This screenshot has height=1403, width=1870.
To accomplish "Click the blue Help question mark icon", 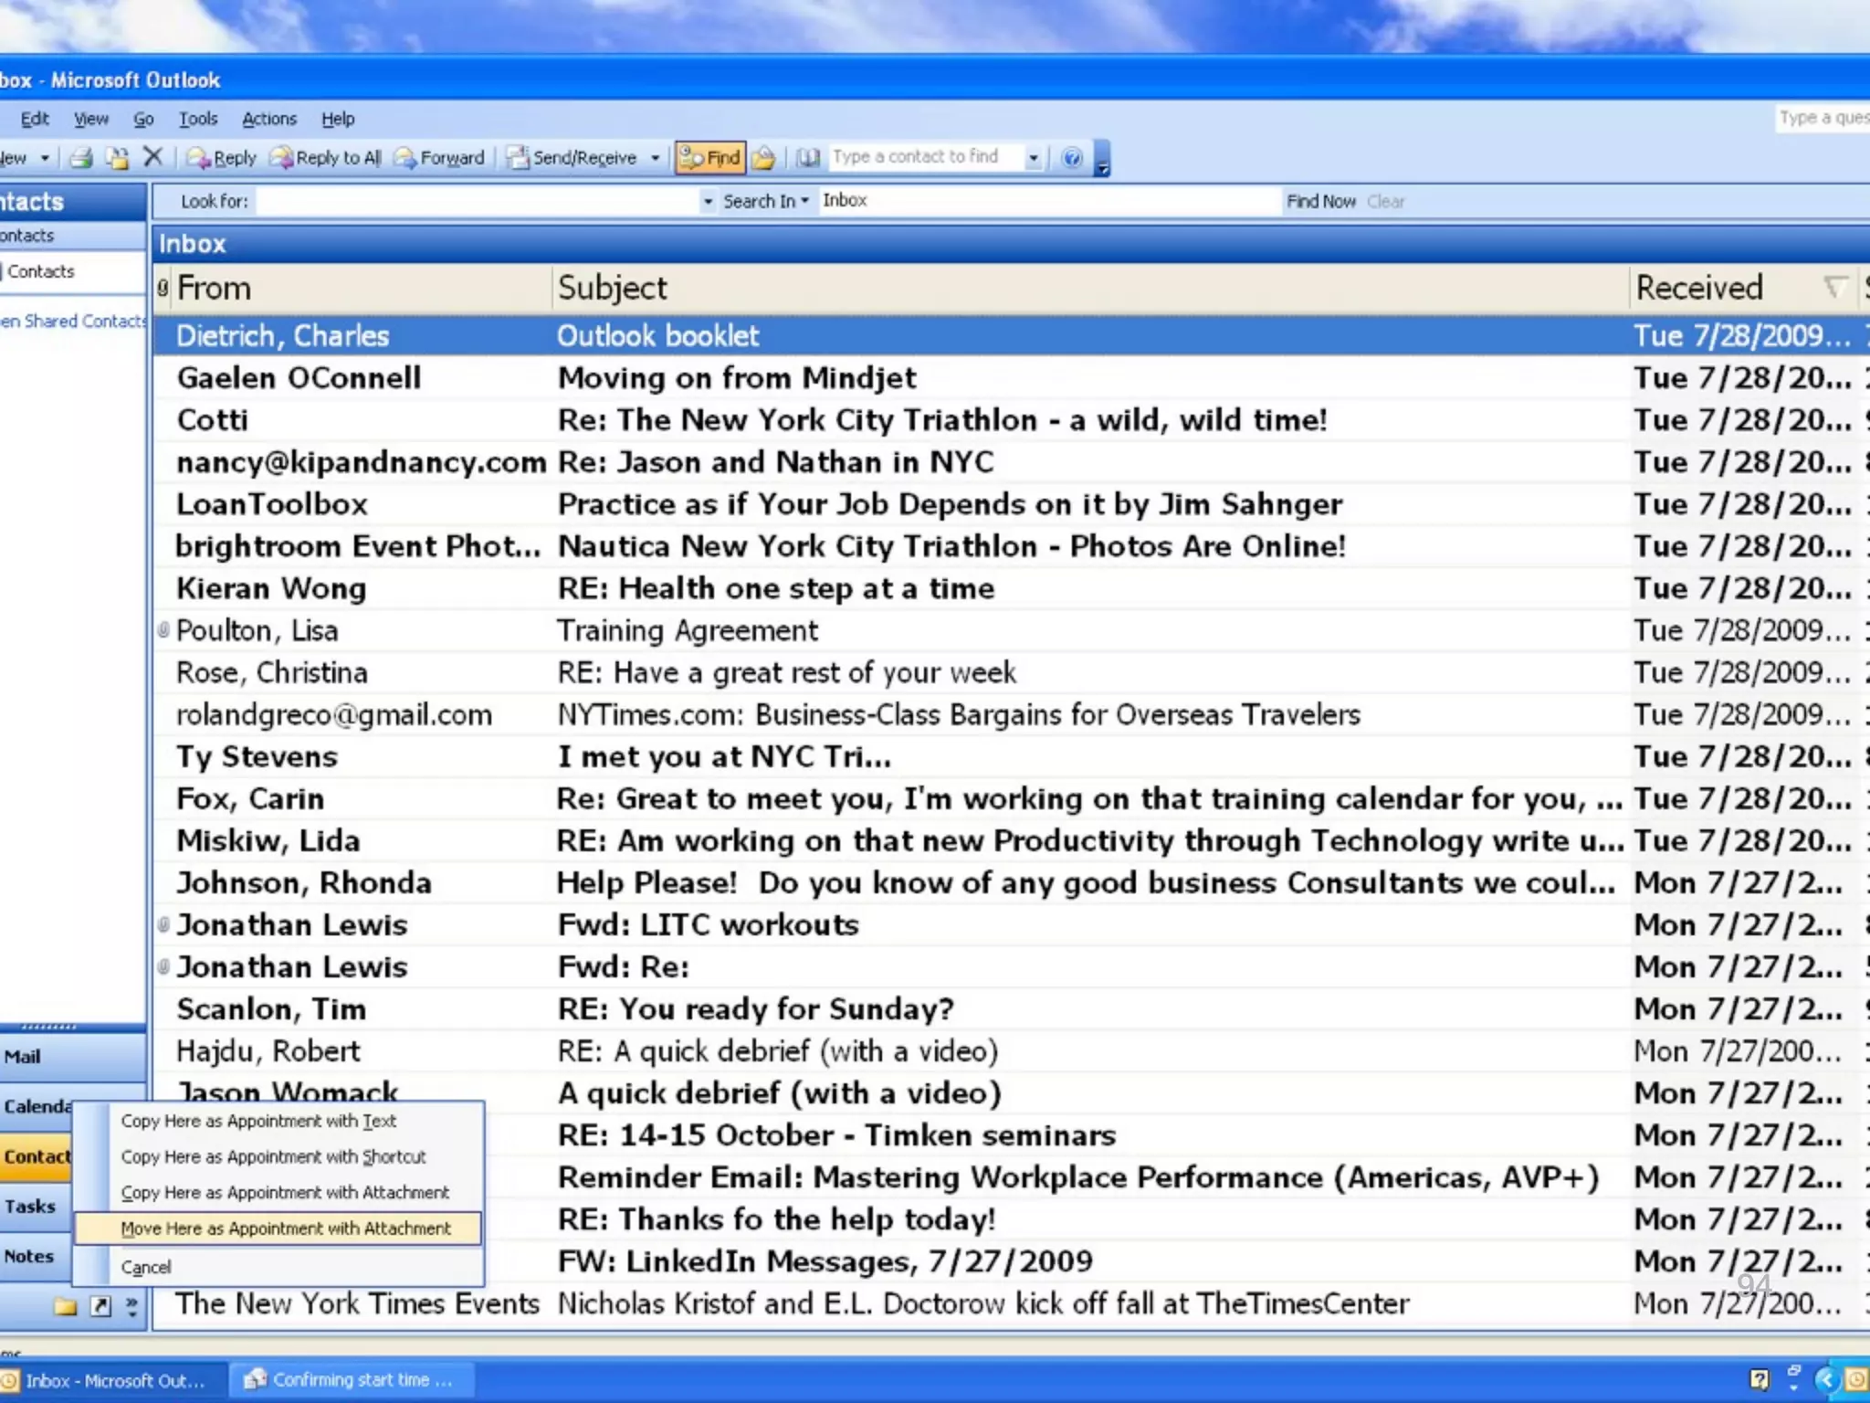I will point(1072,158).
